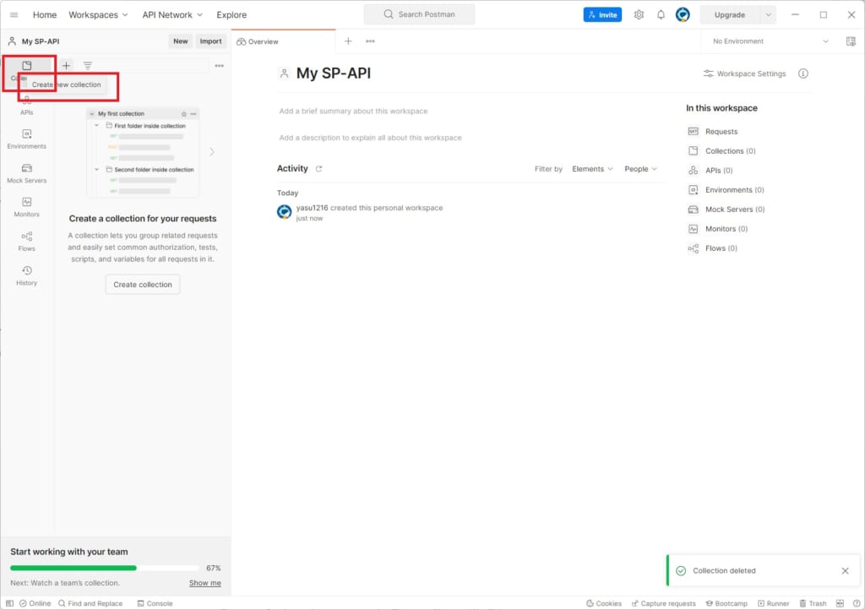
Task: Open Monitors (0) in workspace list
Action: pyautogui.click(x=718, y=228)
